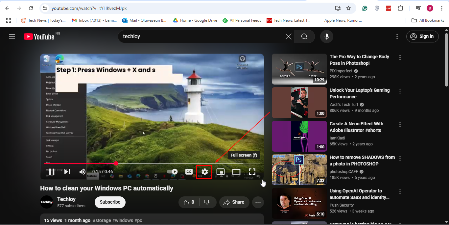The width and height of the screenshot is (449, 225).
Task: Open All Bookmarks folder
Action: click(428, 20)
